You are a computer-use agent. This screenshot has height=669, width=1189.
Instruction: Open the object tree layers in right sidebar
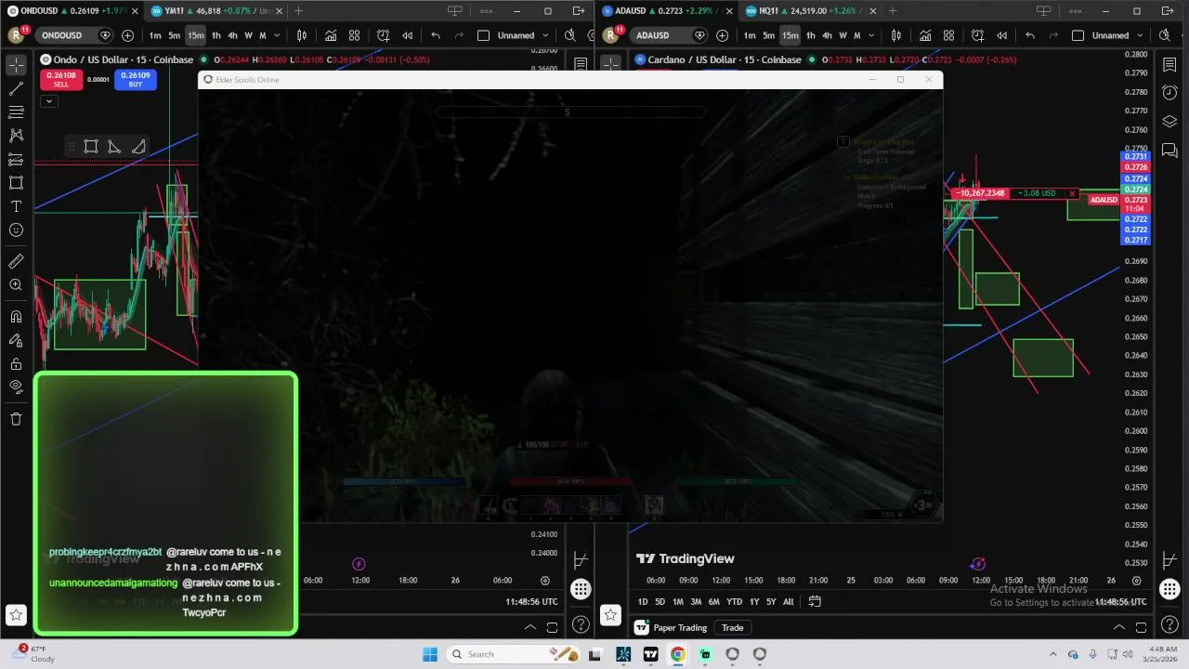[1169, 122]
